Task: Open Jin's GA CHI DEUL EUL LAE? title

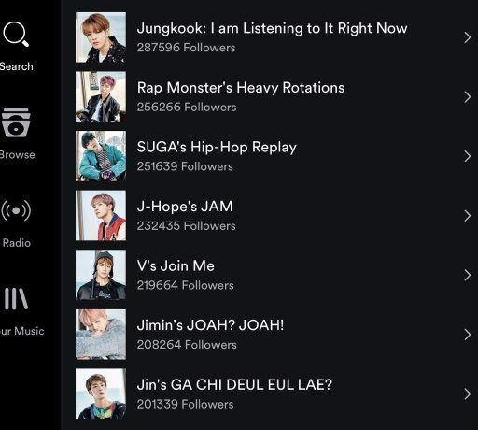Action: (234, 384)
